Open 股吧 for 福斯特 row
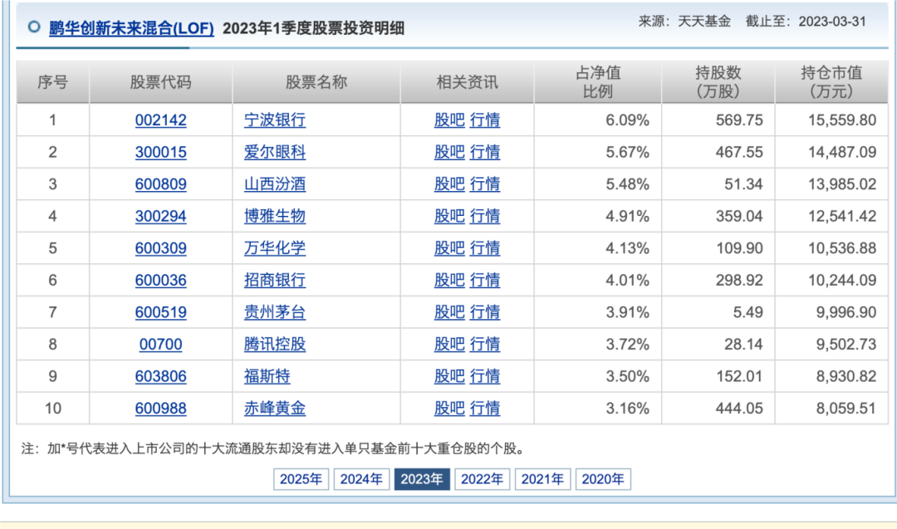The width and height of the screenshot is (897, 529). point(449,376)
